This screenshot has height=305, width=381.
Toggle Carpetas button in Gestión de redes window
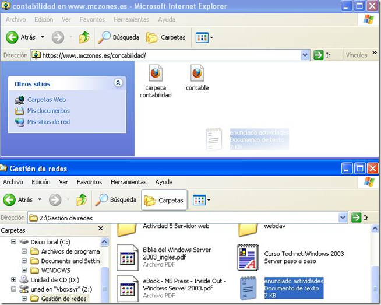164,200
